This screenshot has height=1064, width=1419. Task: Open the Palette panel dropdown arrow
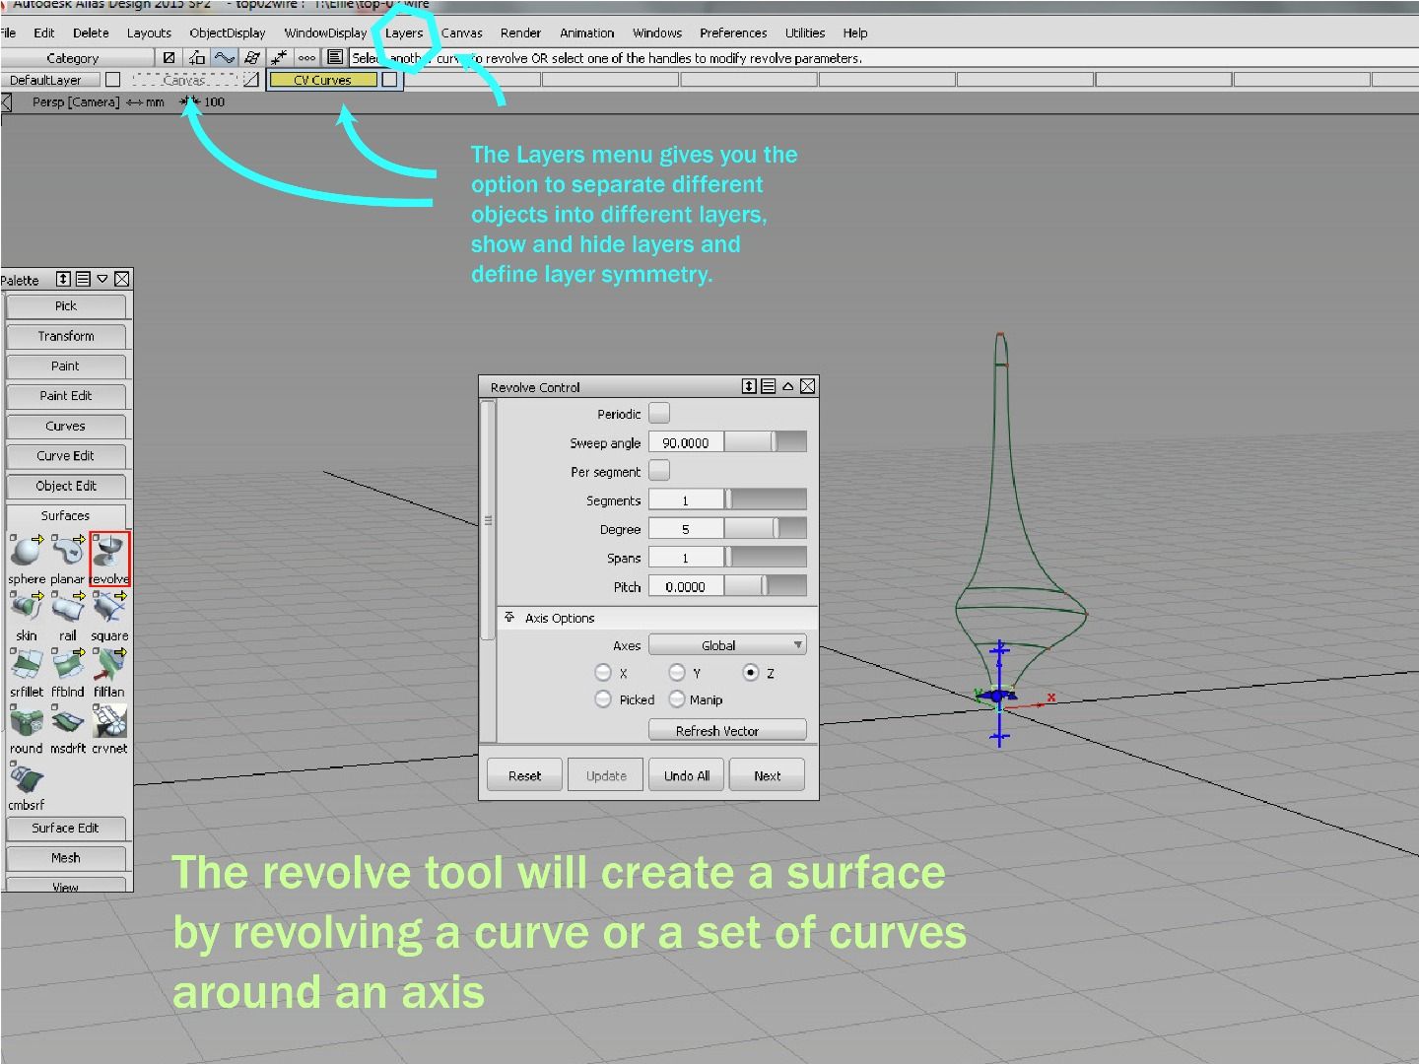click(x=102, y=279)
